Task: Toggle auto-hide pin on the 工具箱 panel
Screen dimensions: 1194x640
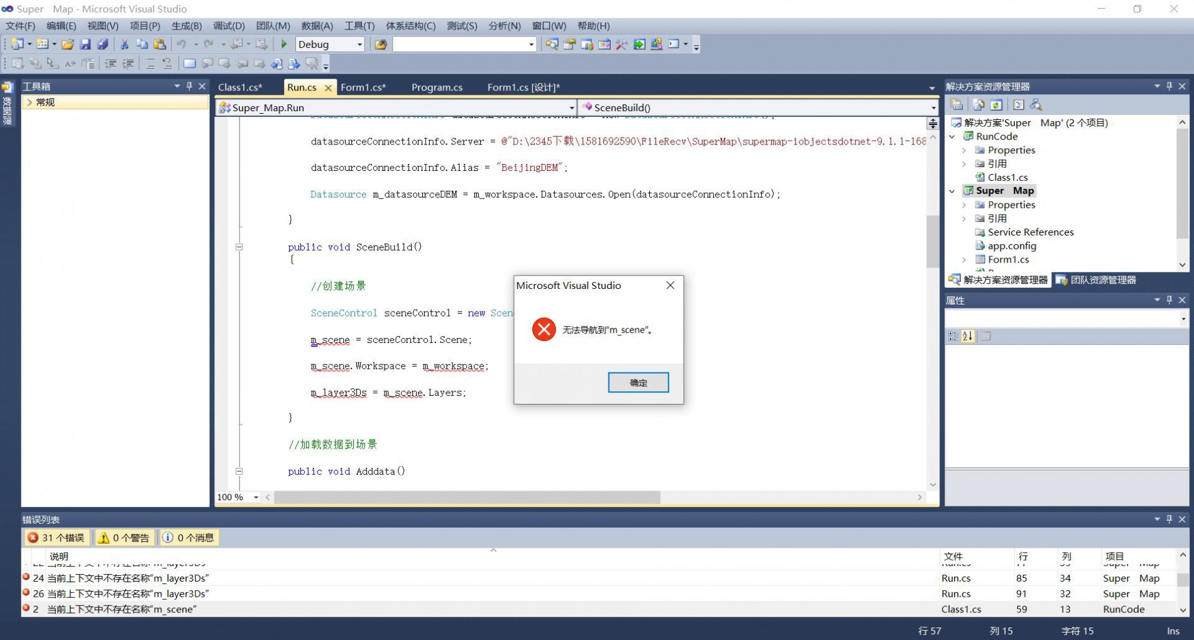Action: pos(189,86)
